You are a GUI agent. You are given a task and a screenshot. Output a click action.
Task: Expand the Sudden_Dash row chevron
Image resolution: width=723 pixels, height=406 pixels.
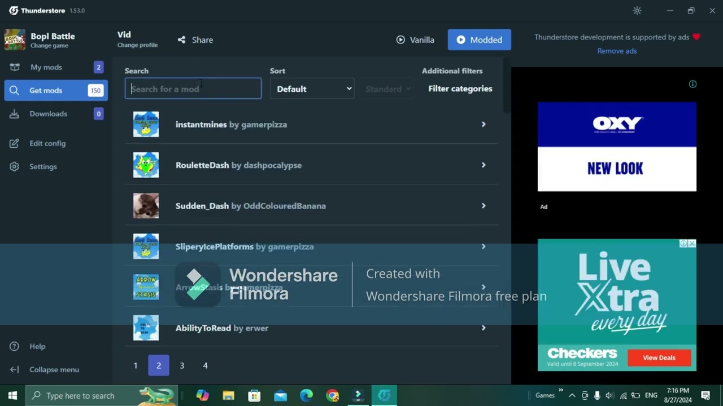point(484,206)
